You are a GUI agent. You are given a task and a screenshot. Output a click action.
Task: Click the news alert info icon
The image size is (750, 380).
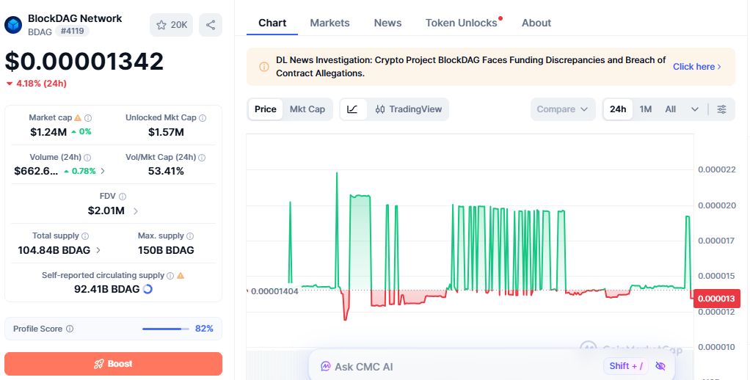tap(264, 67)
